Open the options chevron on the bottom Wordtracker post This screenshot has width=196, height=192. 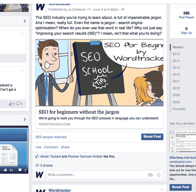click(162, 190)
